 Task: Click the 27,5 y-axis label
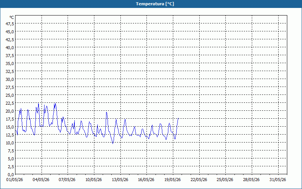[x=10, y=87]
